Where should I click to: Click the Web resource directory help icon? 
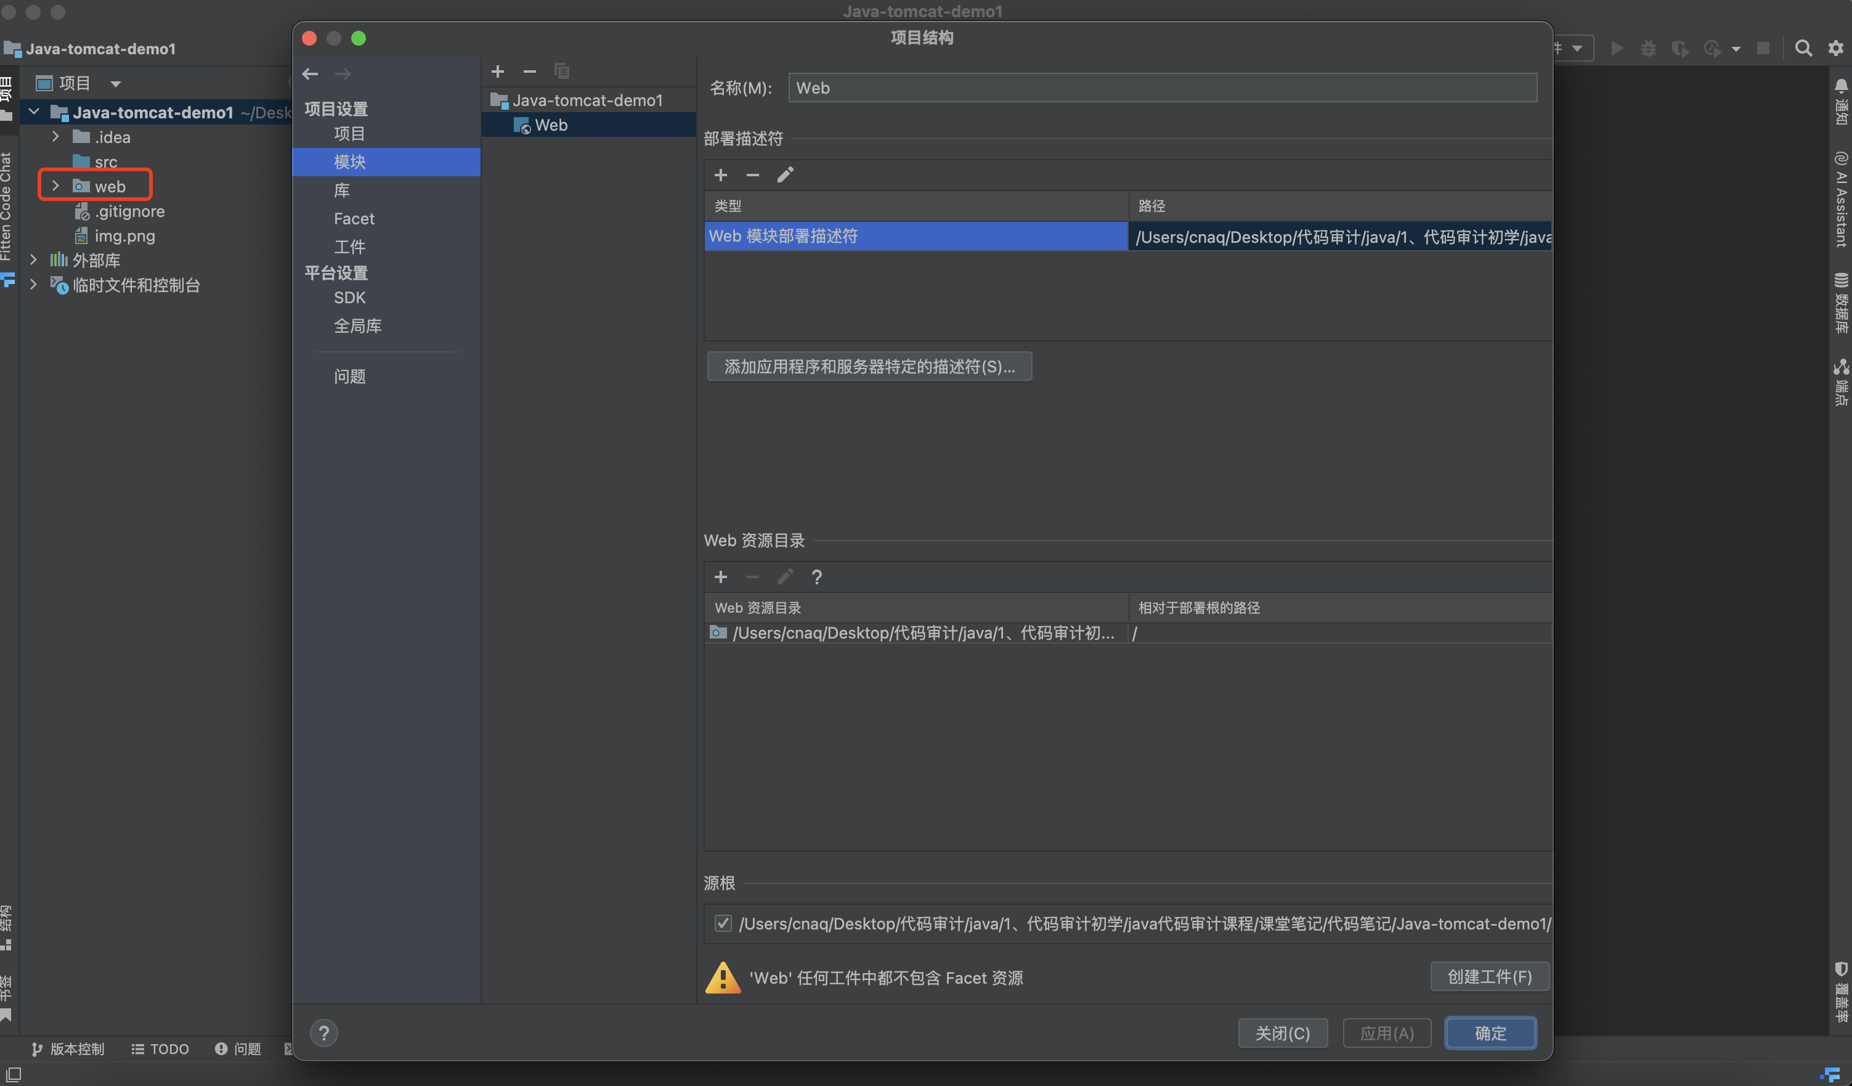[x=816, y=577]
